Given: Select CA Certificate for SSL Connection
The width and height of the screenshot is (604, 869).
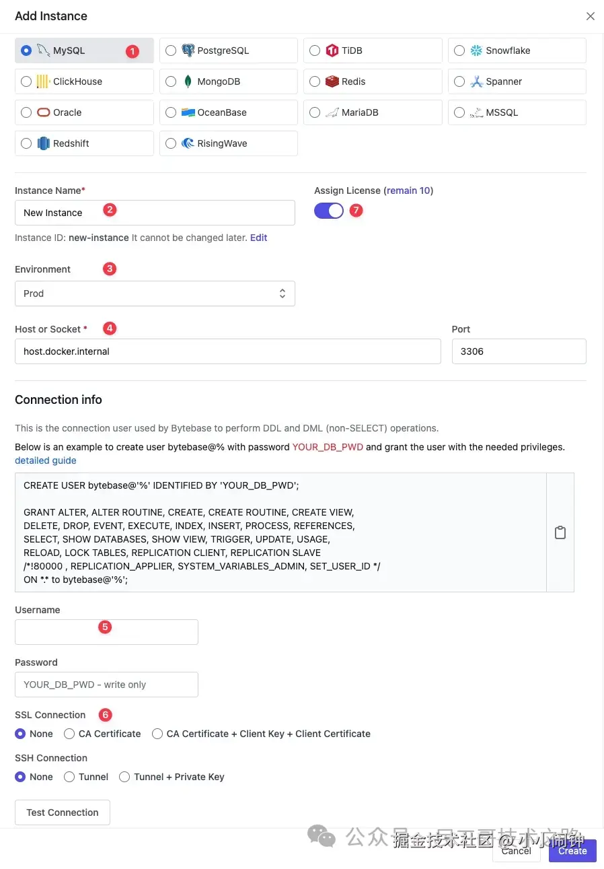Looking at the screenshot, I should [69, 734].
